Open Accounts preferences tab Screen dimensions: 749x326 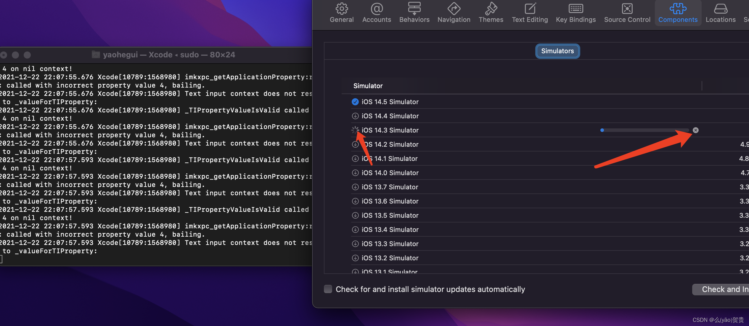click(x=377, y=13)
